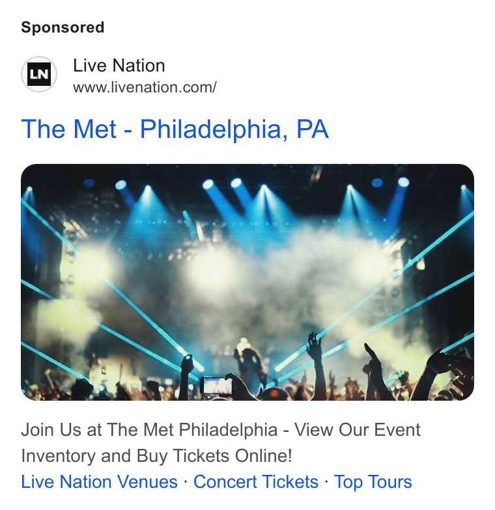495x510 pixels.
Task: Click The Met text in the headline
Action: tap(69, 129)
